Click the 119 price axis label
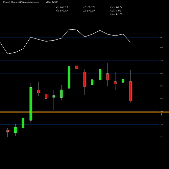 click(x=161, y=137)
